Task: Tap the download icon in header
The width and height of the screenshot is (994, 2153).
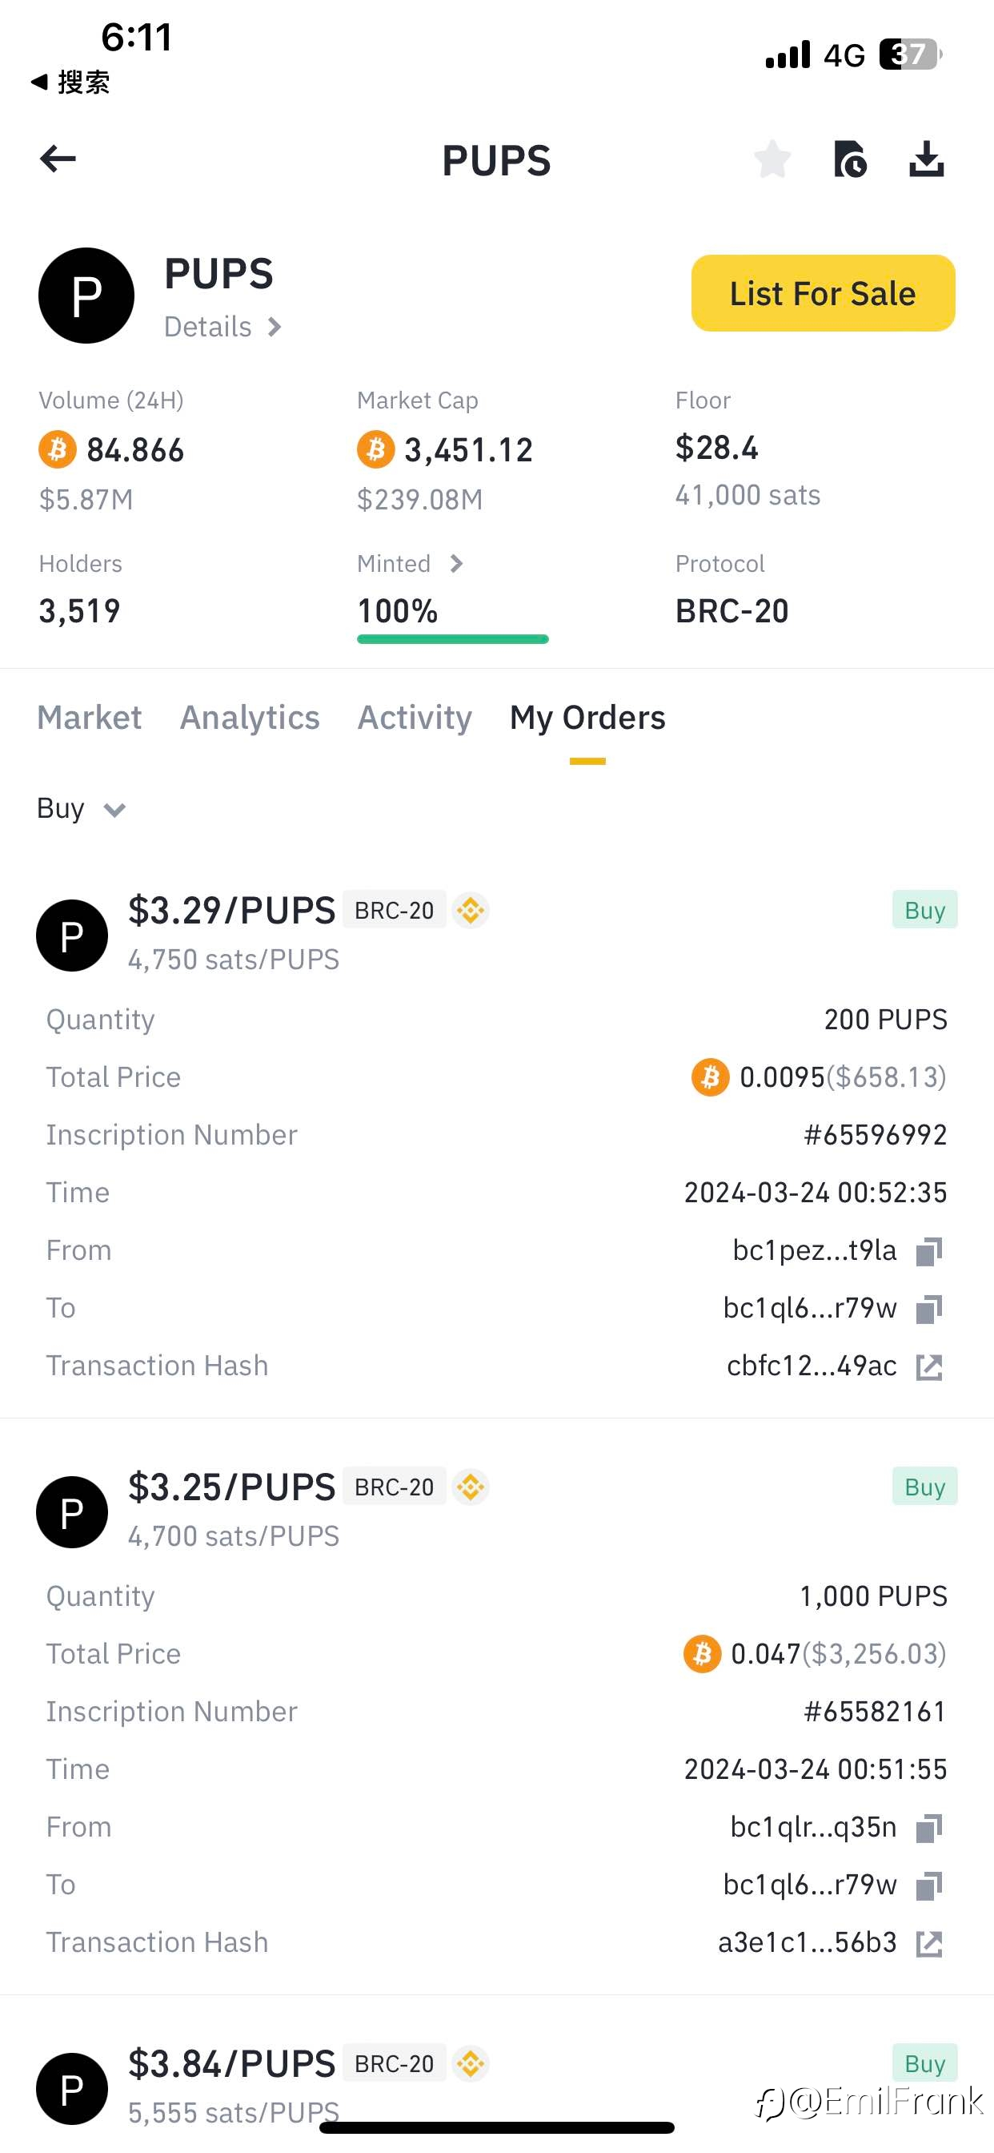Action: [x=926, y=159]
